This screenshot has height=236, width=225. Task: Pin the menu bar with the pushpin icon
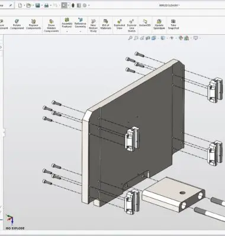point(11,6)
